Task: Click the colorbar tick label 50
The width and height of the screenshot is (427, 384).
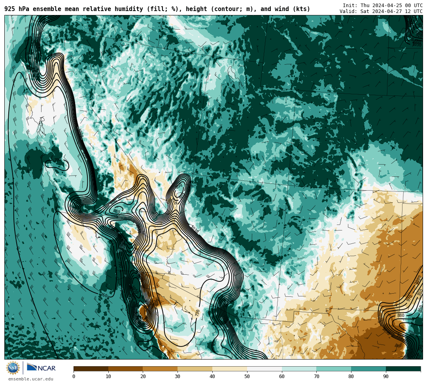Action: tap(247, 377)
